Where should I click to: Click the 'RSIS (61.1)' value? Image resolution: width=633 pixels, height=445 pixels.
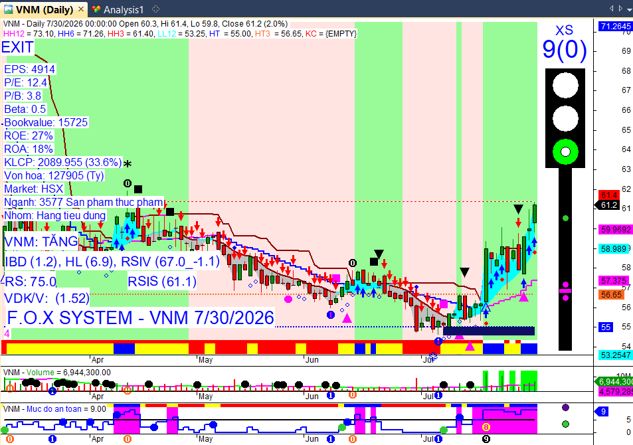tap(162, 282)
